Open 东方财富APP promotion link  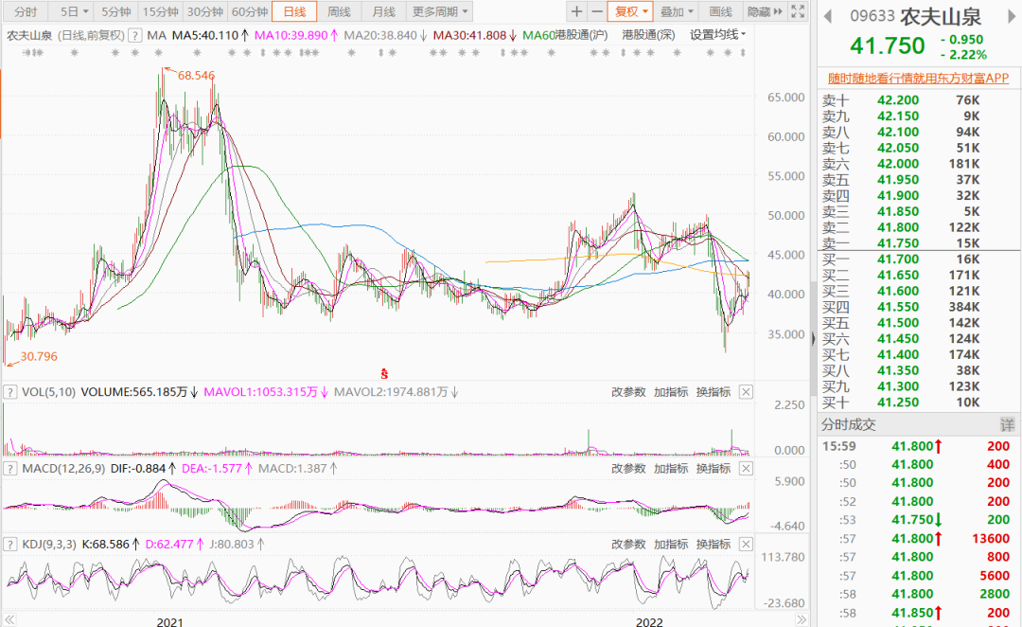click(918, 79)
